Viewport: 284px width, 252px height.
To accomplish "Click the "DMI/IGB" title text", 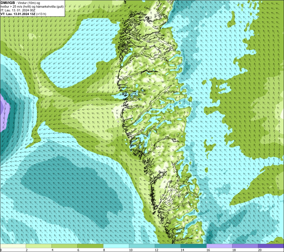I will (x=8, y=3).
